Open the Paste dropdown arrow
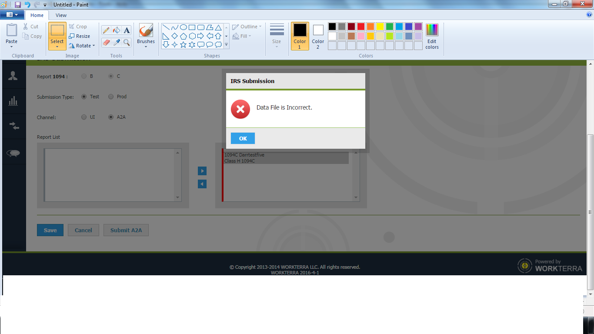Image resolution: width=594 pixels, height=334 pixels. 12,47
